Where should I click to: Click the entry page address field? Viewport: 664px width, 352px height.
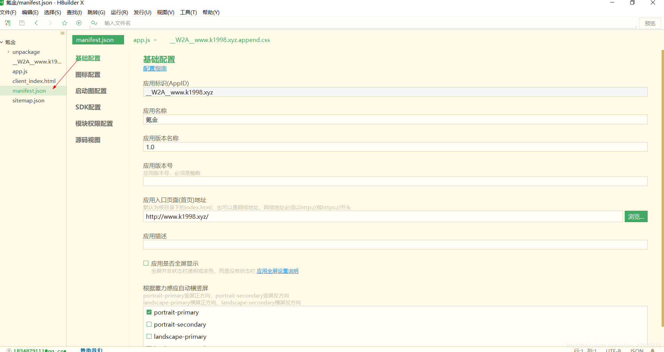tap(383, 217)
